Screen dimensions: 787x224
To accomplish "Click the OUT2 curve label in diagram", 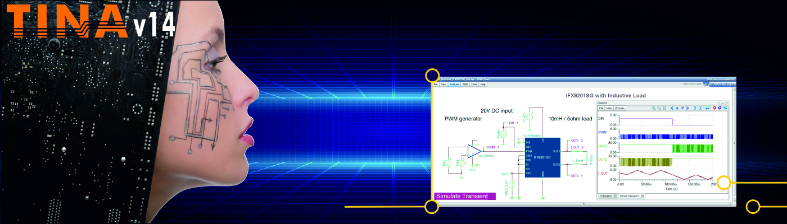I will point(603,160).
